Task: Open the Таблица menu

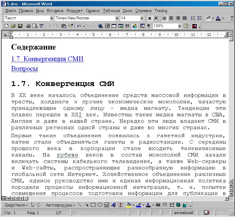Action: click(x=111, y=11)
